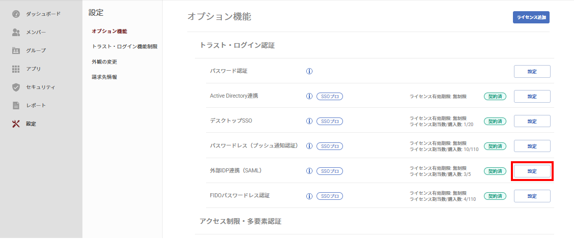Select the グループ group icon

pyautogui.click(x=16, y=50)
